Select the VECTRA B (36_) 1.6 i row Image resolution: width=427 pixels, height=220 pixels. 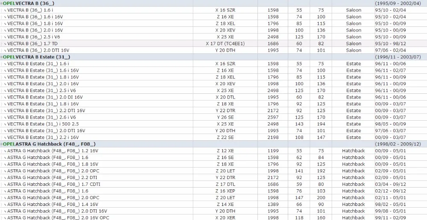tap(213, 10)
